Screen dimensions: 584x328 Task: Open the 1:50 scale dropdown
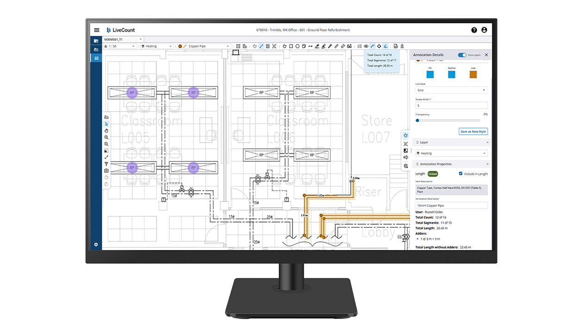click(120, 46)
